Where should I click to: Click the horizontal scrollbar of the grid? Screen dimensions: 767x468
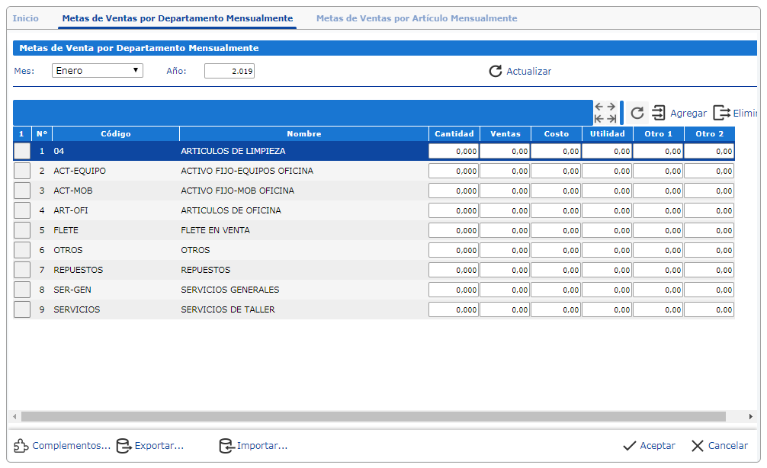point(374,417)
